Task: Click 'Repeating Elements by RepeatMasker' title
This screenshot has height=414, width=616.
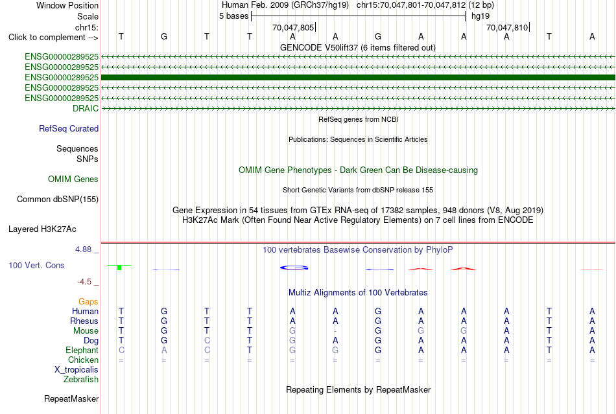Action: pos(358,390)
